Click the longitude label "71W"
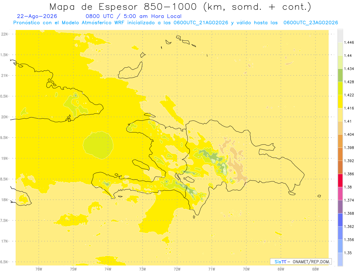The height and width of the screenshot is (273, 354). click(212, 269)
